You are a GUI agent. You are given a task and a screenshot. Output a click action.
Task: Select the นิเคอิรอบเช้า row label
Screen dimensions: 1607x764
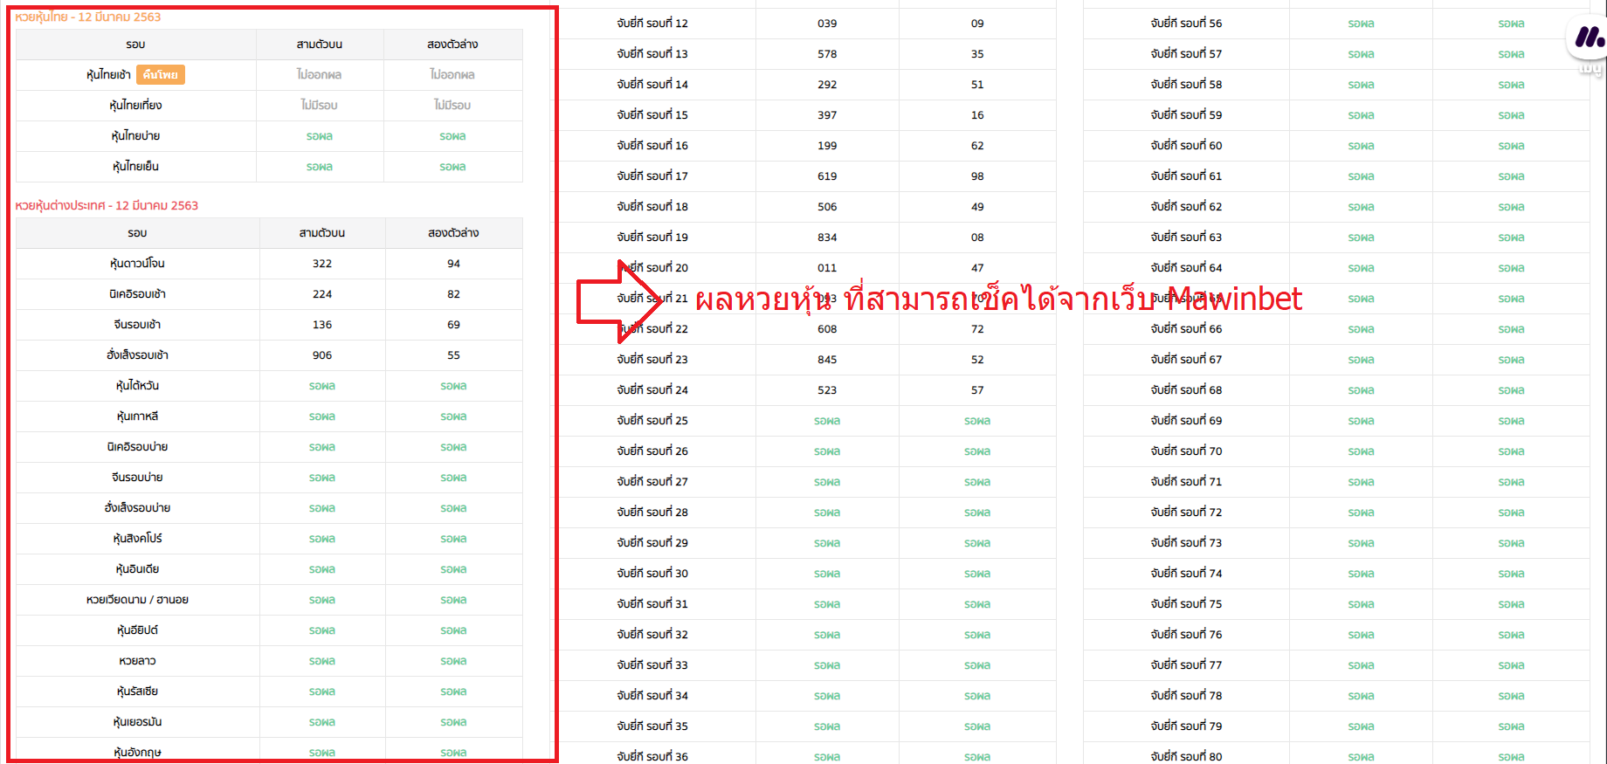tap(137, 294)
